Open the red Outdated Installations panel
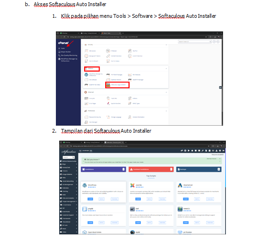Image resolution: width=255 pixels, height=240 pixels. (x=151, y=169)
